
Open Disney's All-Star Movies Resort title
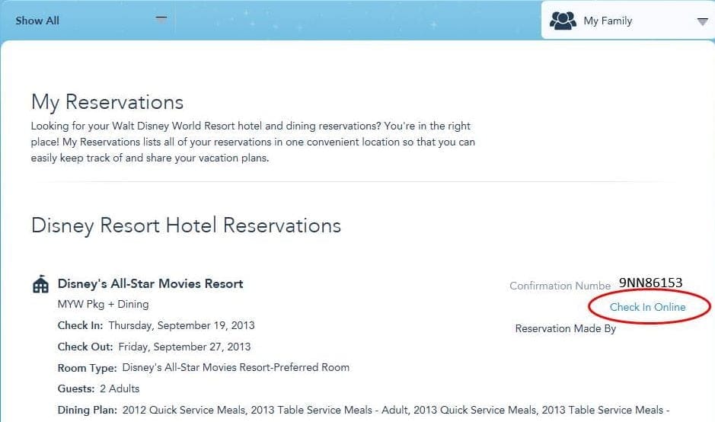(151, 283)
